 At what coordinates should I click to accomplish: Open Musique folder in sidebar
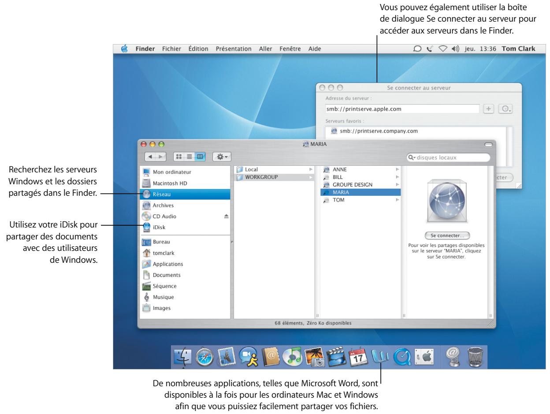tap(185, 297)
